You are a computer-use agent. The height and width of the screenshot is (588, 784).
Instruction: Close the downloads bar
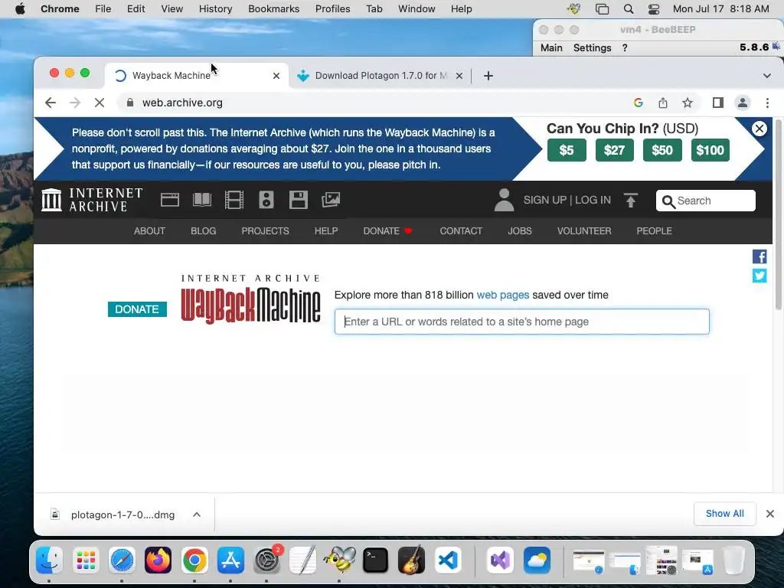[770, 514]
